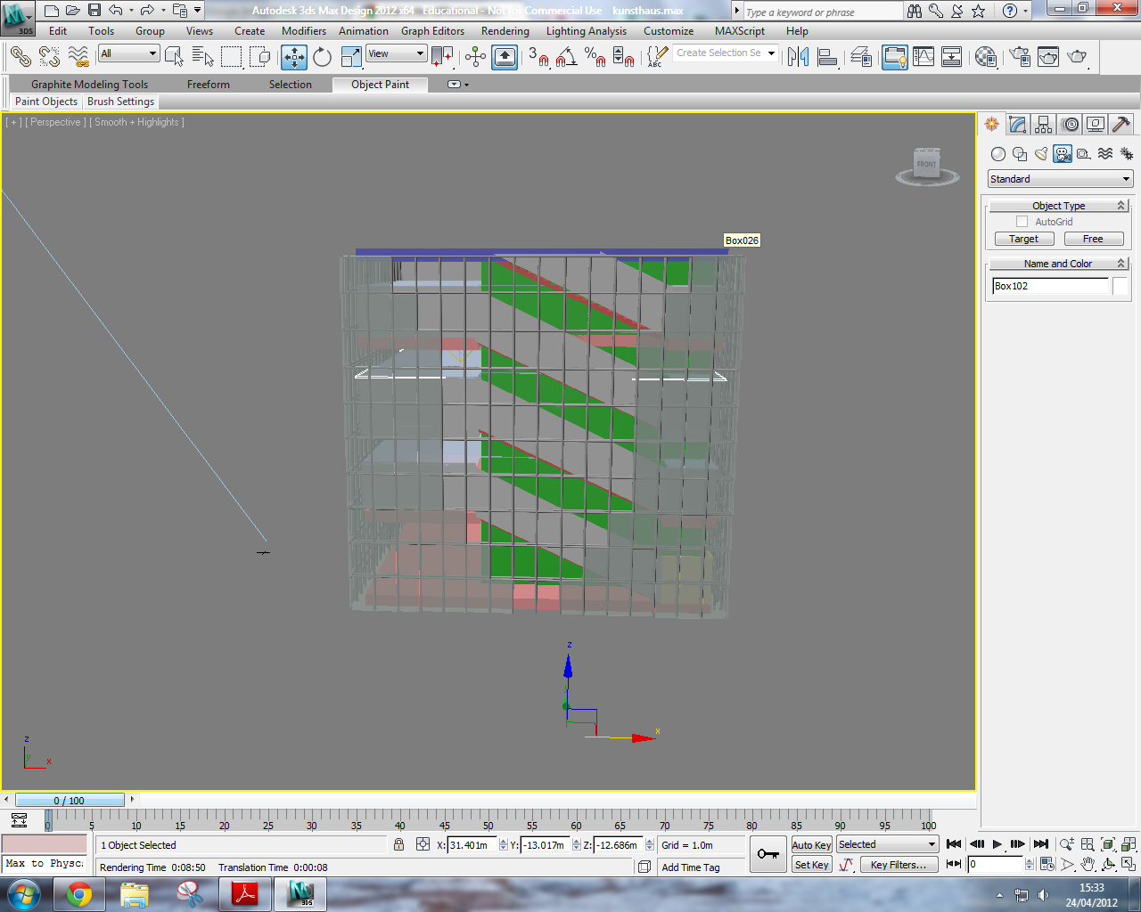Toggle Auto Key animation mode
Screen dimensions: 1141x912
coord(811,845)
